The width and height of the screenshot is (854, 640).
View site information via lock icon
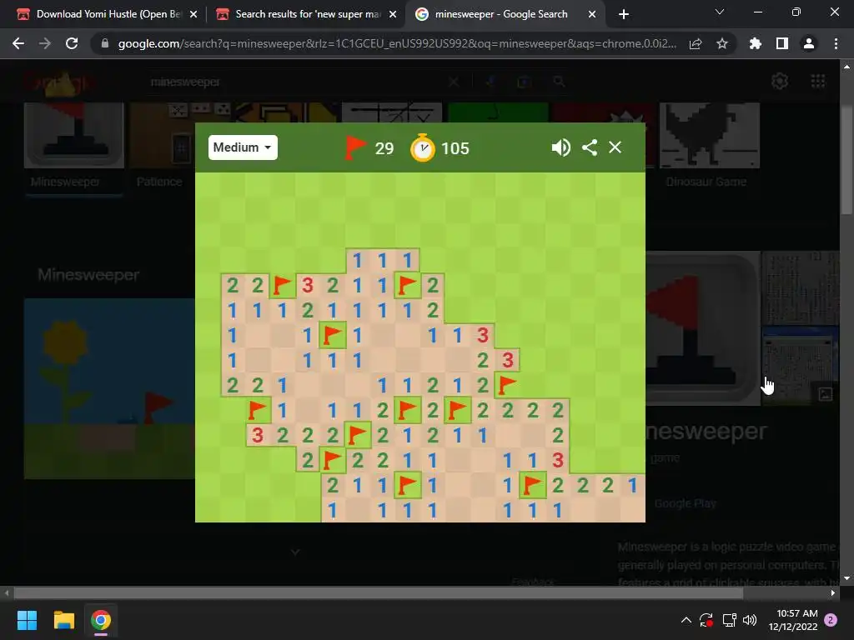click(105, 43)
